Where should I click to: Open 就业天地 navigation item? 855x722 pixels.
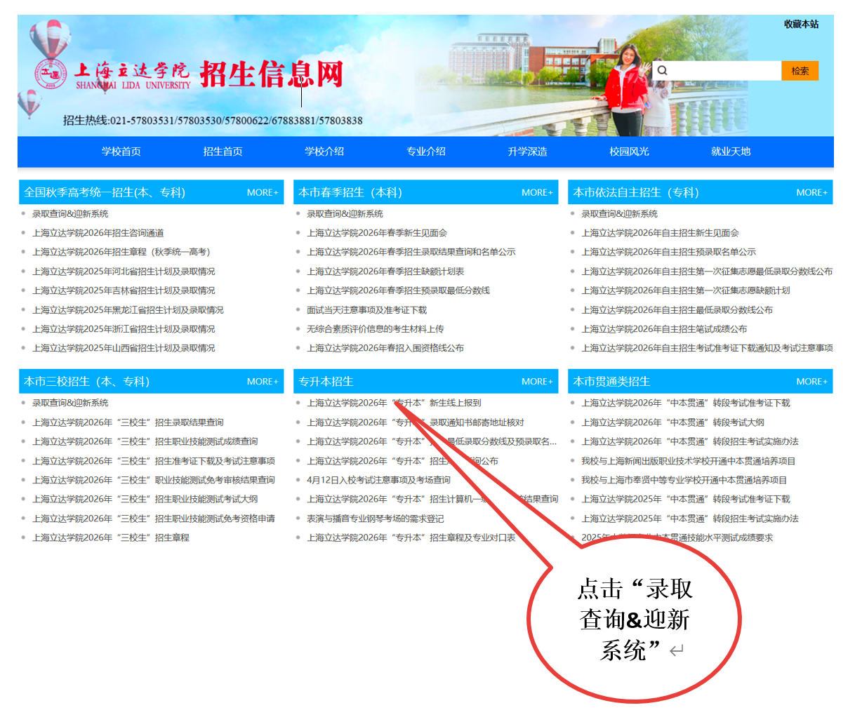731,151
